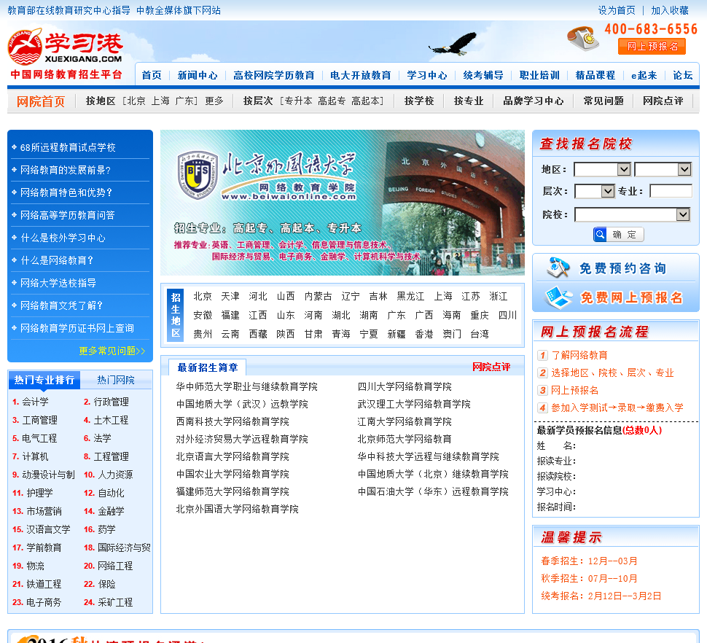Click the telephone hotline icon

tap(582, 39)
